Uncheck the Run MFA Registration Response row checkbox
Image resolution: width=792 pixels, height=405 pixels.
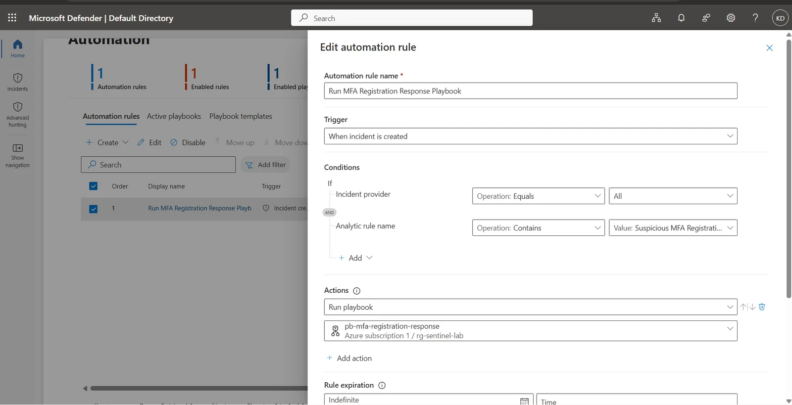(93, 209)
